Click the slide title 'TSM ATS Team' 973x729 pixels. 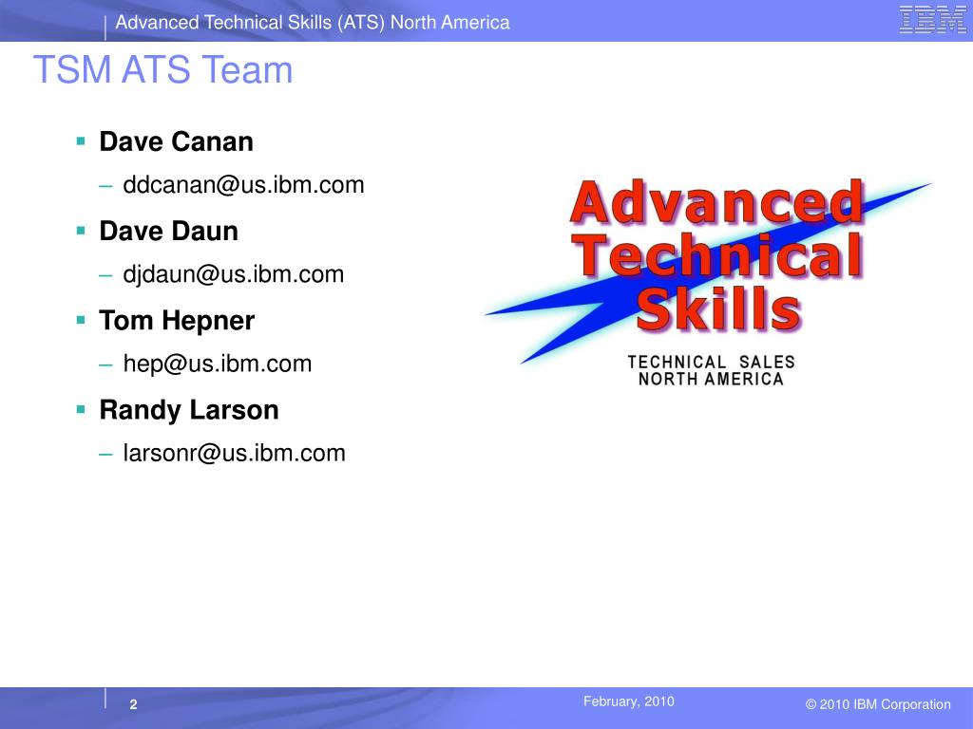[x=162, y=69]
